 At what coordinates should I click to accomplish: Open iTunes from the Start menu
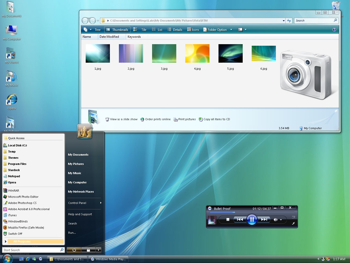click(x=12, y=215)
